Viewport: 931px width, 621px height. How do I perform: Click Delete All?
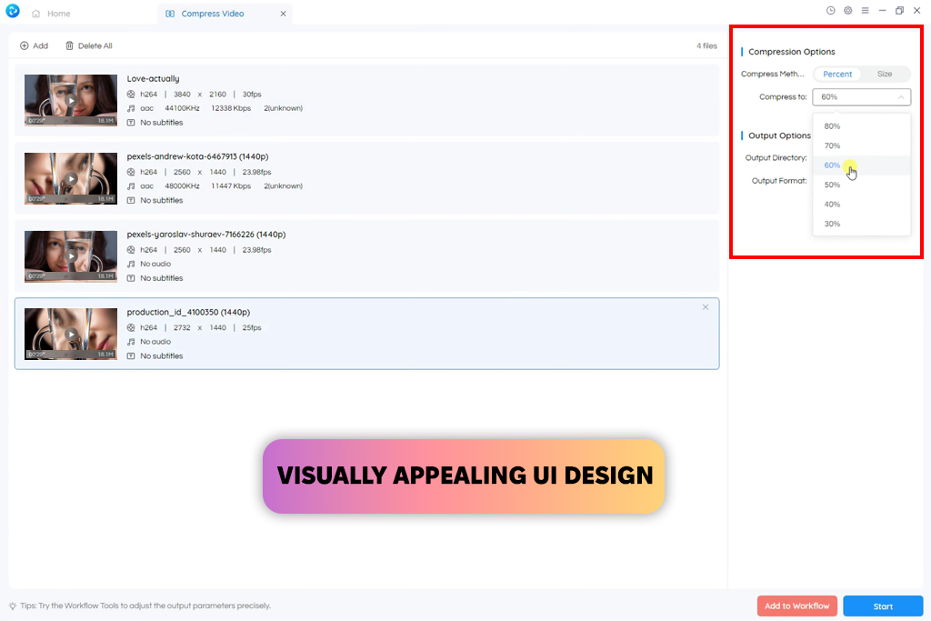(x=88, y=45)
